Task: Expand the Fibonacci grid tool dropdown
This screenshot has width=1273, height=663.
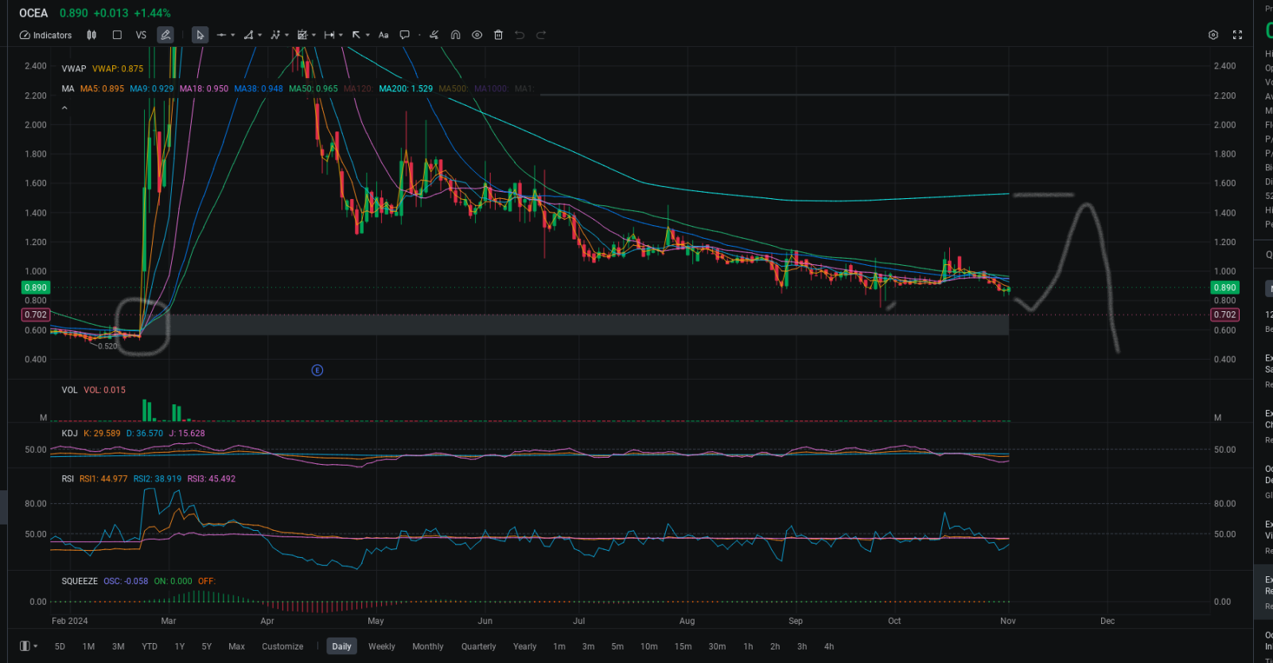Action: pos(314,35)
